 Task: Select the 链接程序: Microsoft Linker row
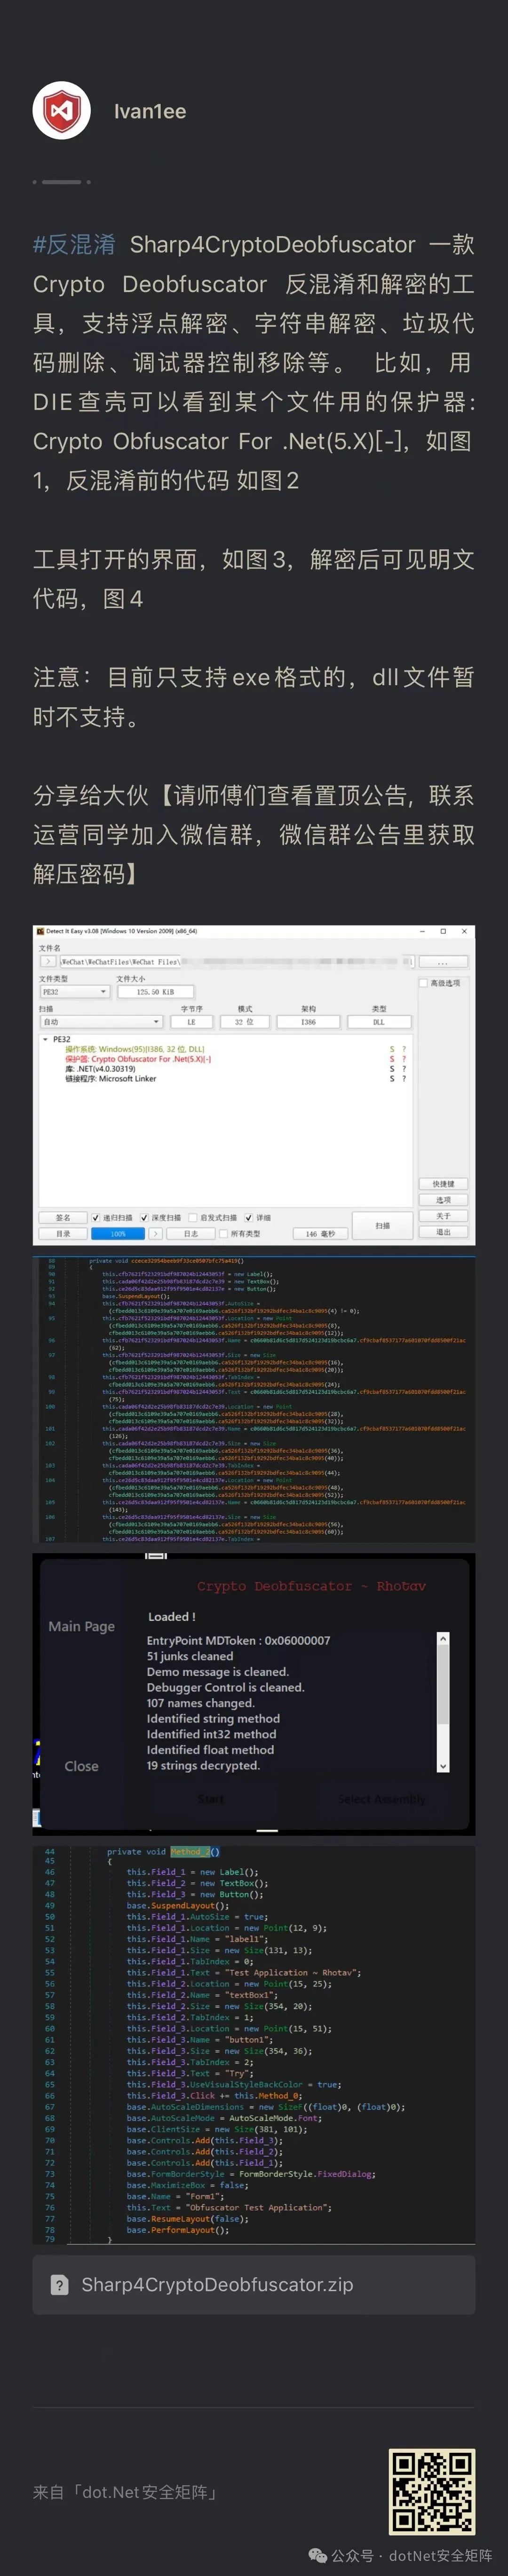point(110,1079)
